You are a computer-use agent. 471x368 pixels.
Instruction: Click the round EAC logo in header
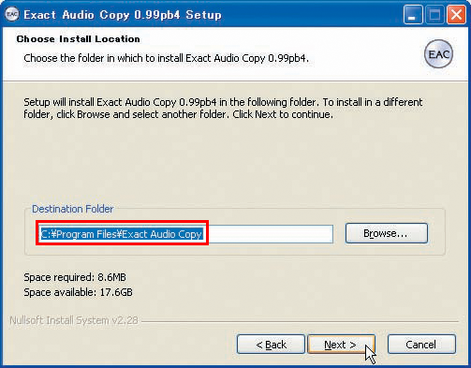[438, 54]
